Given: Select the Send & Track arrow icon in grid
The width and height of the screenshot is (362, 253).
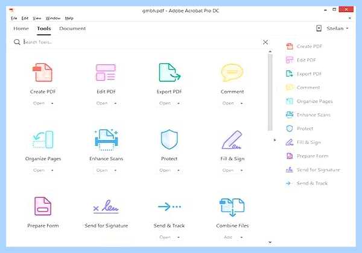Looking at the screenshot, I should (169, 207).
